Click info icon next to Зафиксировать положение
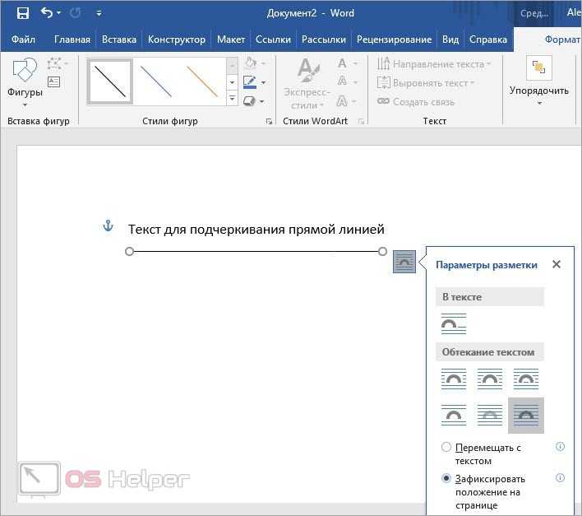This screenshot has width=582, height=516. (560, 478)
